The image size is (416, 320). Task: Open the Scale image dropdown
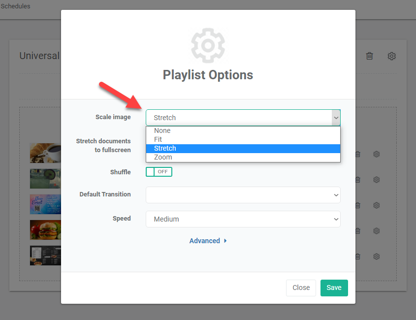[x=243, y=118]
